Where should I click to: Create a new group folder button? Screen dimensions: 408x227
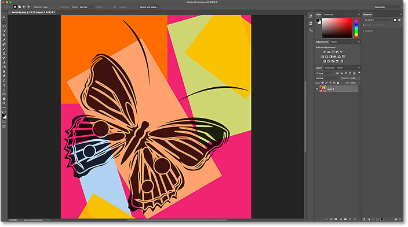tap(345, 219)
